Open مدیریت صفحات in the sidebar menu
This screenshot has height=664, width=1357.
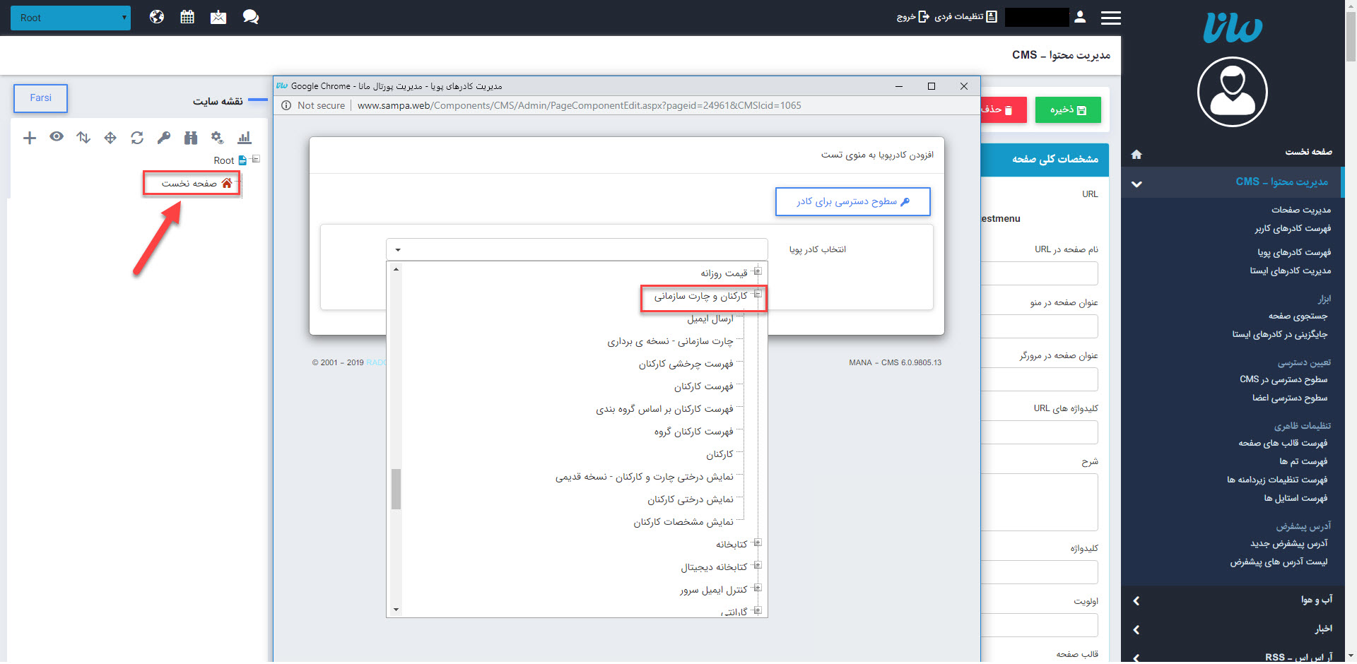[1300, 210]
